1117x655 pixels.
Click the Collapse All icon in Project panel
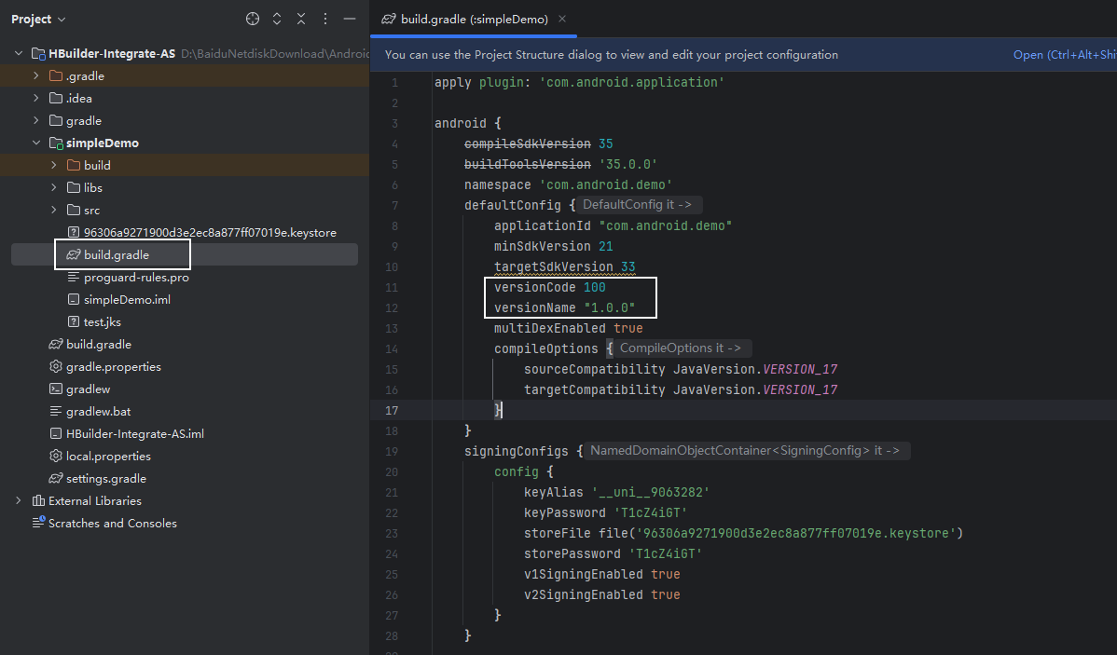(x=301, y=19)
